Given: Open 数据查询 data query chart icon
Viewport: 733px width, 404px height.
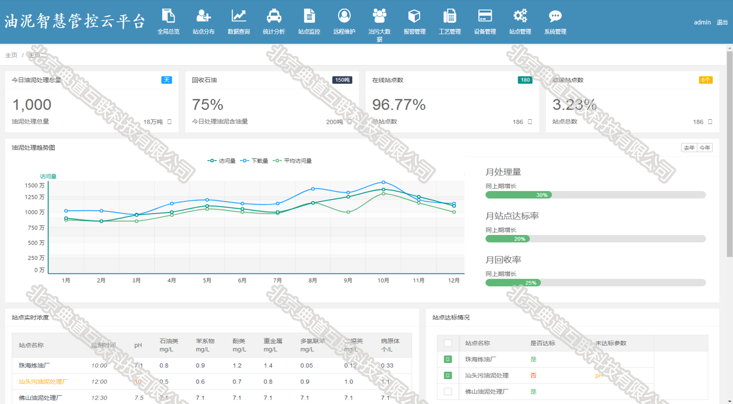Looking at the screenshot, I should 238,16.
